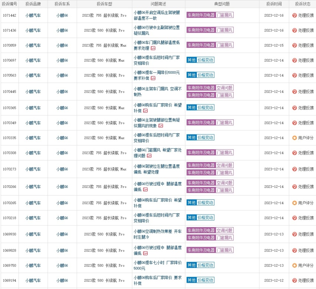Click 小鹏汽车 brand link in row 1069194
The height and width of the screenshot is (289, 316).
[33, 280]
